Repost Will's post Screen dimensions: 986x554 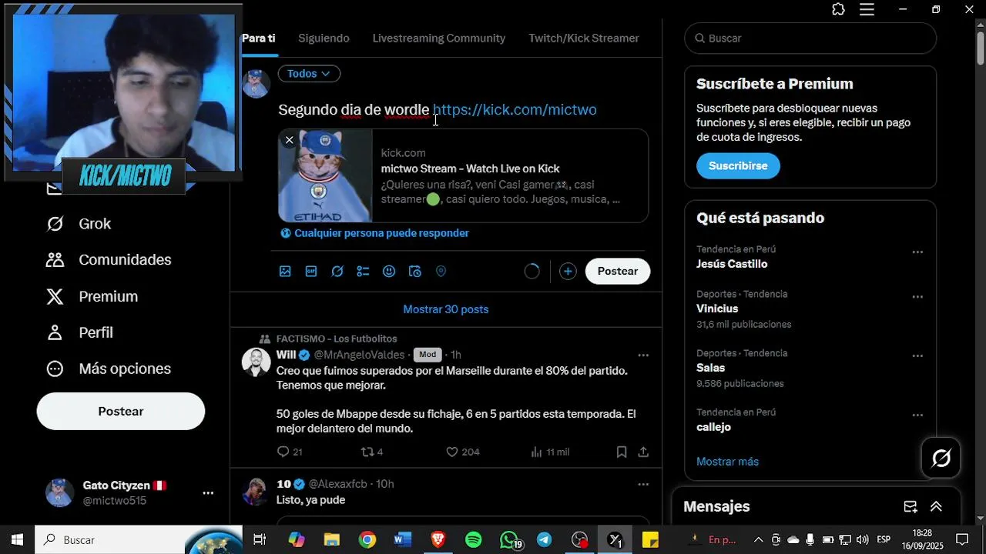point(372,452)
